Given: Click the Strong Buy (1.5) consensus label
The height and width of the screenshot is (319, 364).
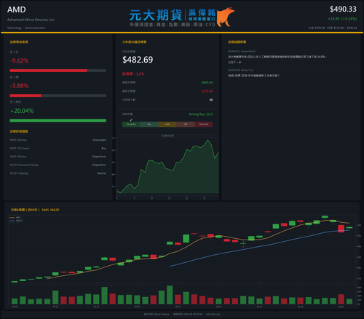Looking at the screenshot, I should coord(201,114).
